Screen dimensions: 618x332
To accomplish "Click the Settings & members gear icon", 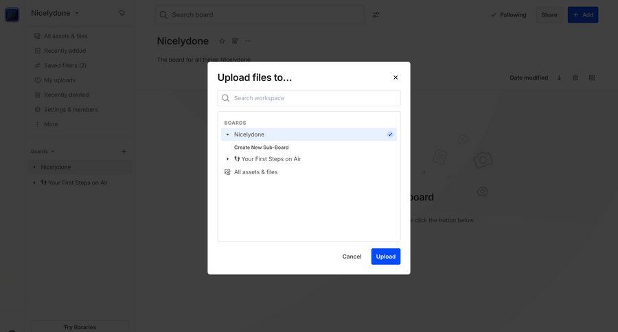I will click(x=38, y=110).
